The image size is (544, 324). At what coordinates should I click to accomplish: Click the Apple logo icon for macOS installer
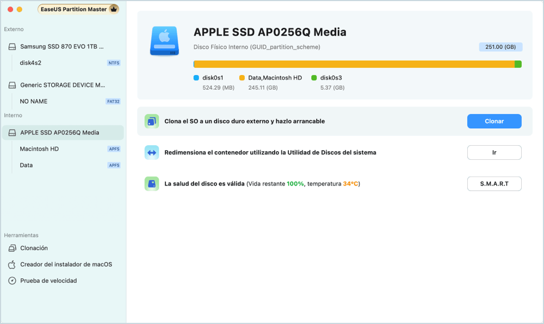point(12,264)
